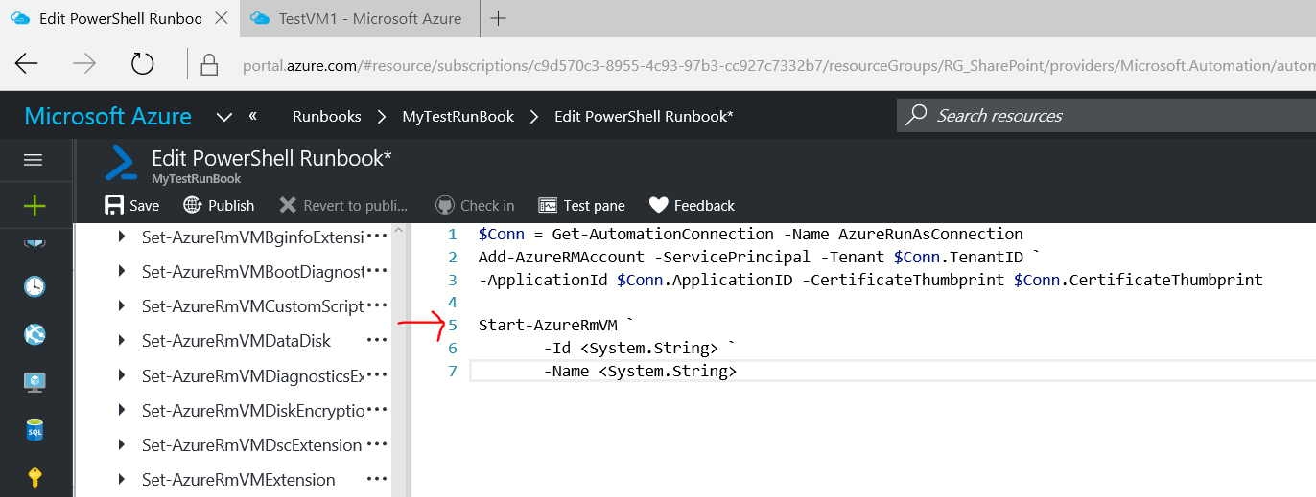
Task: Click the Microsoft Azure home logo
Action: [x=107, y=116]
